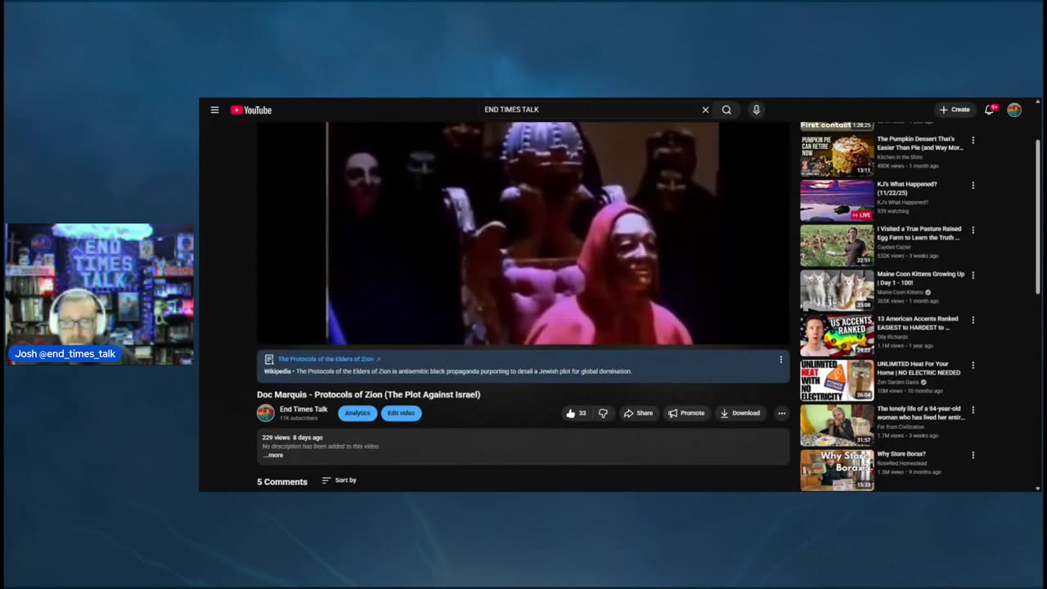1047x589 pixels.
Task: Click the Create button
Action: 955,110
